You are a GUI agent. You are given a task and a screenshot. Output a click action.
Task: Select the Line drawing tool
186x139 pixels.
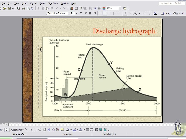[x=27, y=130]
